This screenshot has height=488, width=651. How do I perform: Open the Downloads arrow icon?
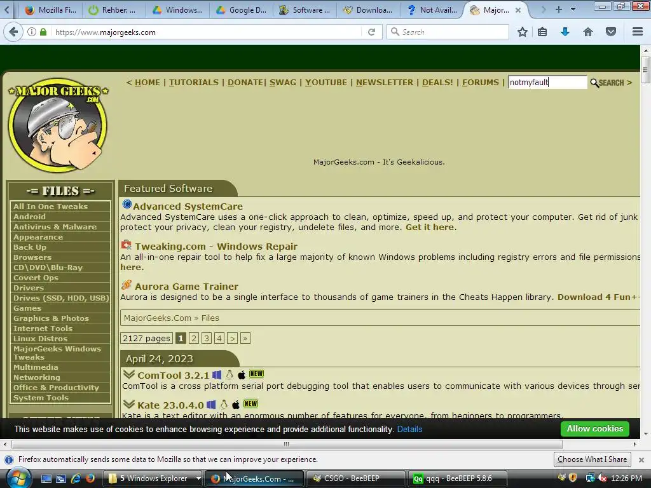565,32
